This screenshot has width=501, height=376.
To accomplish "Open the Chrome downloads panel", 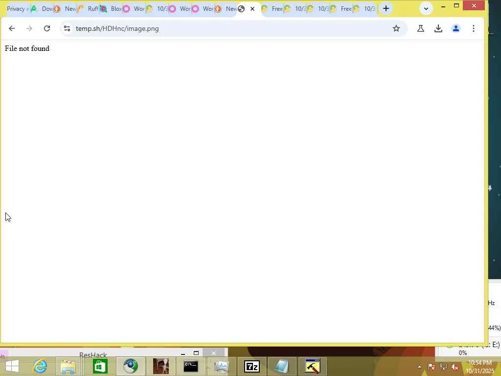I will 438,28.
